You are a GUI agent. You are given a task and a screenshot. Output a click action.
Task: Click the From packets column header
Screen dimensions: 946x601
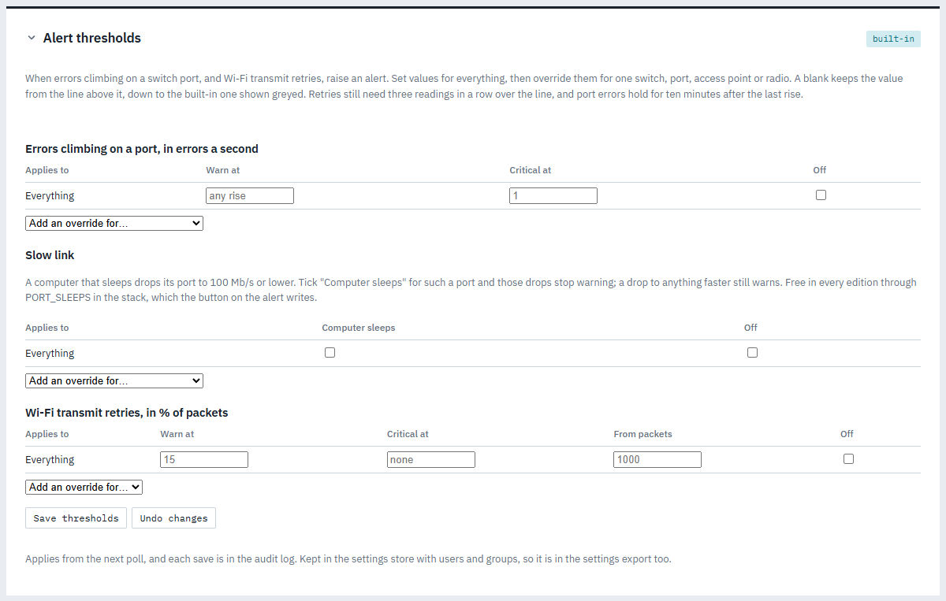coord(642,434)
